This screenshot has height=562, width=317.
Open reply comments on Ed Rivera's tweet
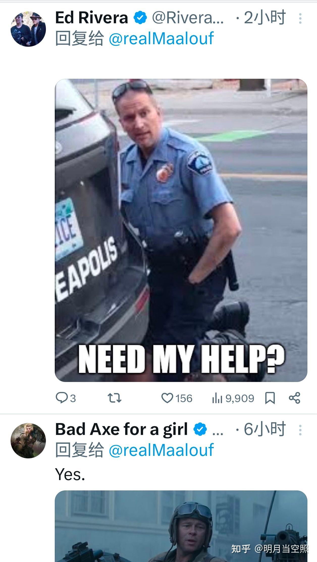pos(65,398)
